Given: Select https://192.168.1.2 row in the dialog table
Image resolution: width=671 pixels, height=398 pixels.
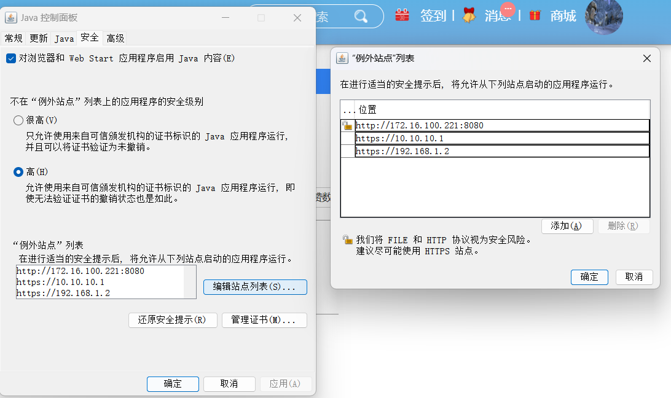Looking at the screenshot, I should [x=495, y=151].
